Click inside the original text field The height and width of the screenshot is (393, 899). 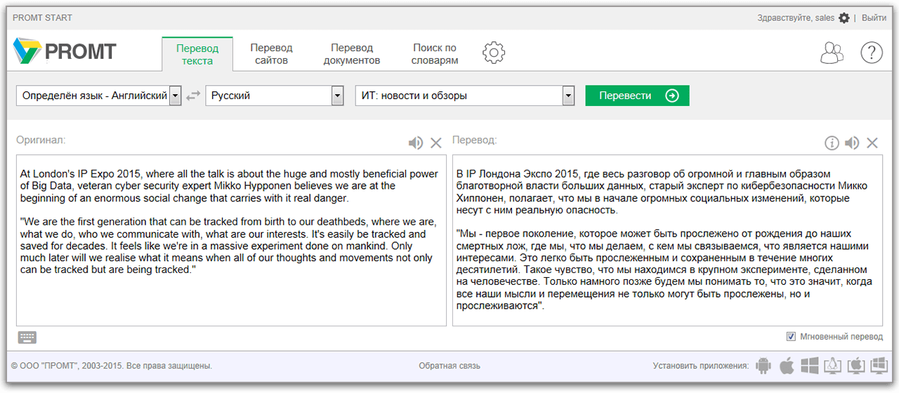(232, 241)
